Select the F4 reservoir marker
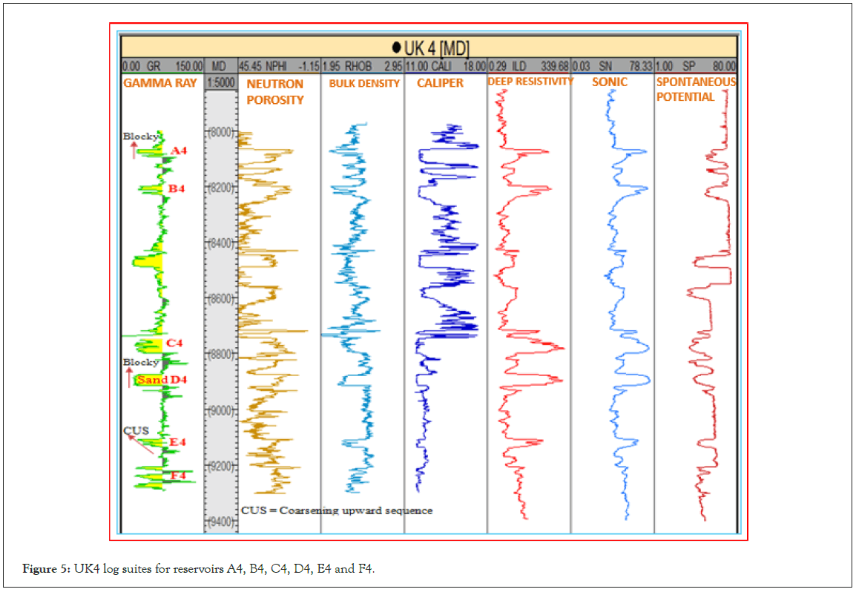Screen dimensions: 856x592 coord(178,476)
